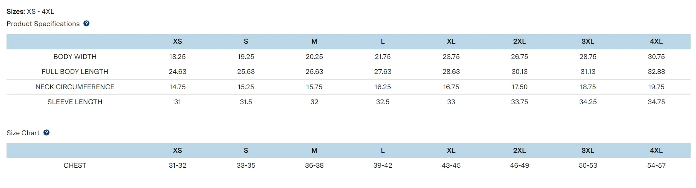696x188 pixels.
Task: Click the Product Specifications heading text
Action: pyautogui.click(x=43, y=24)
